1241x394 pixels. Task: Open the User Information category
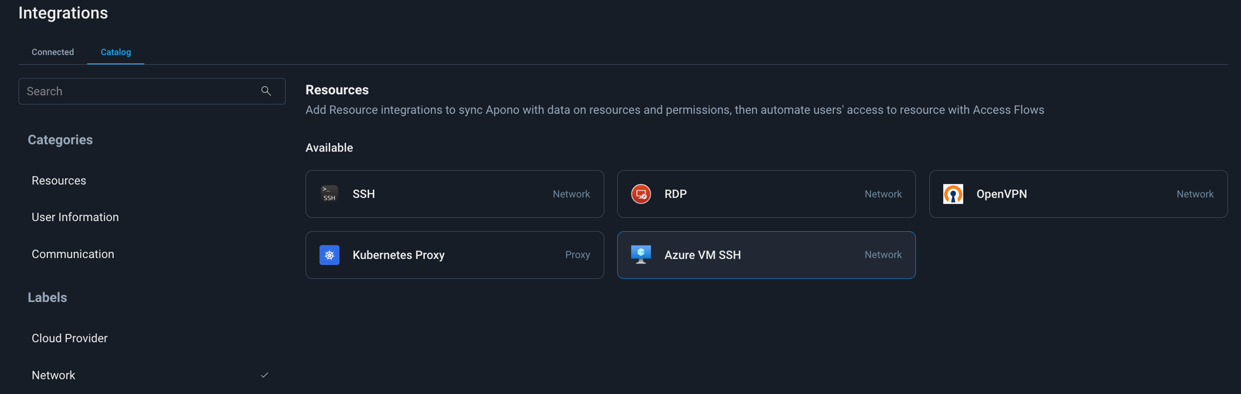[75, 217]
